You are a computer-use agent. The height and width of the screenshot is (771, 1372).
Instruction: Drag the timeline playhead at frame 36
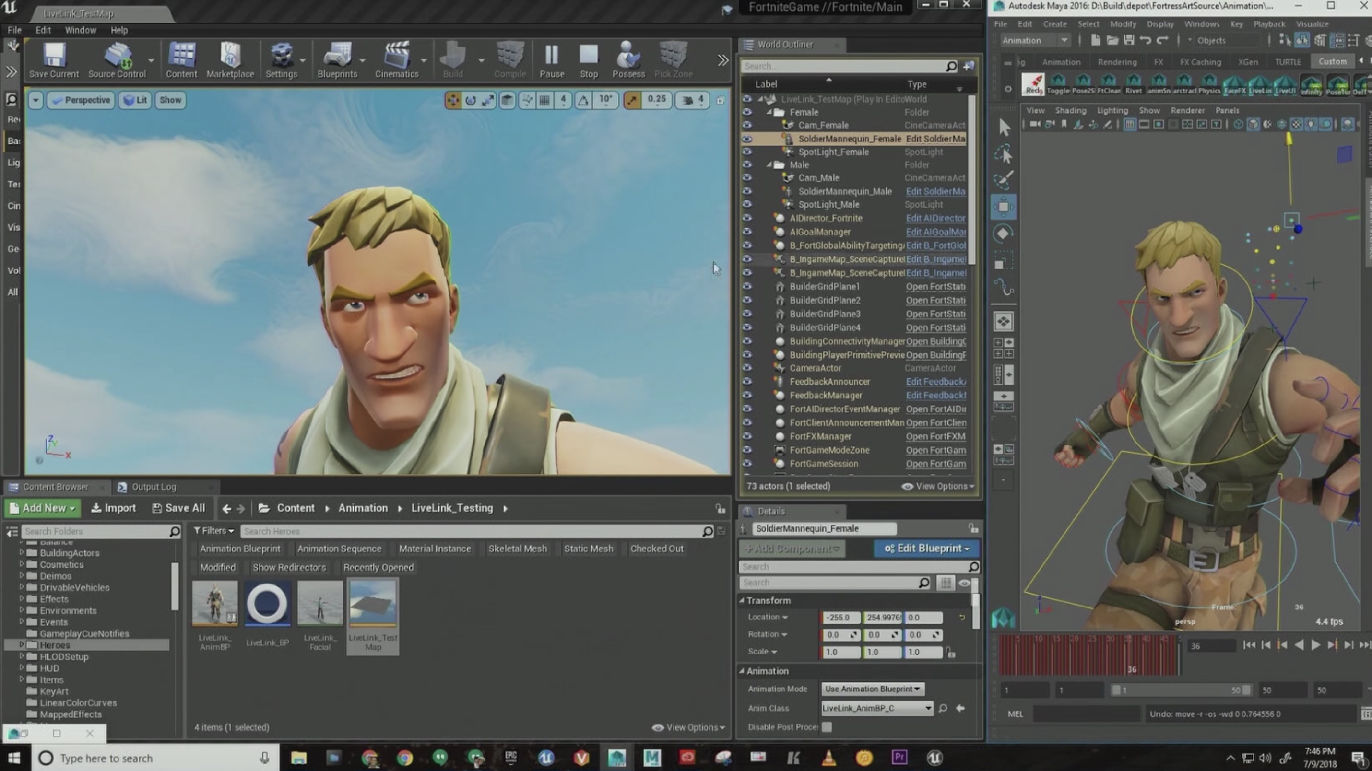(x=1132, y=659)
